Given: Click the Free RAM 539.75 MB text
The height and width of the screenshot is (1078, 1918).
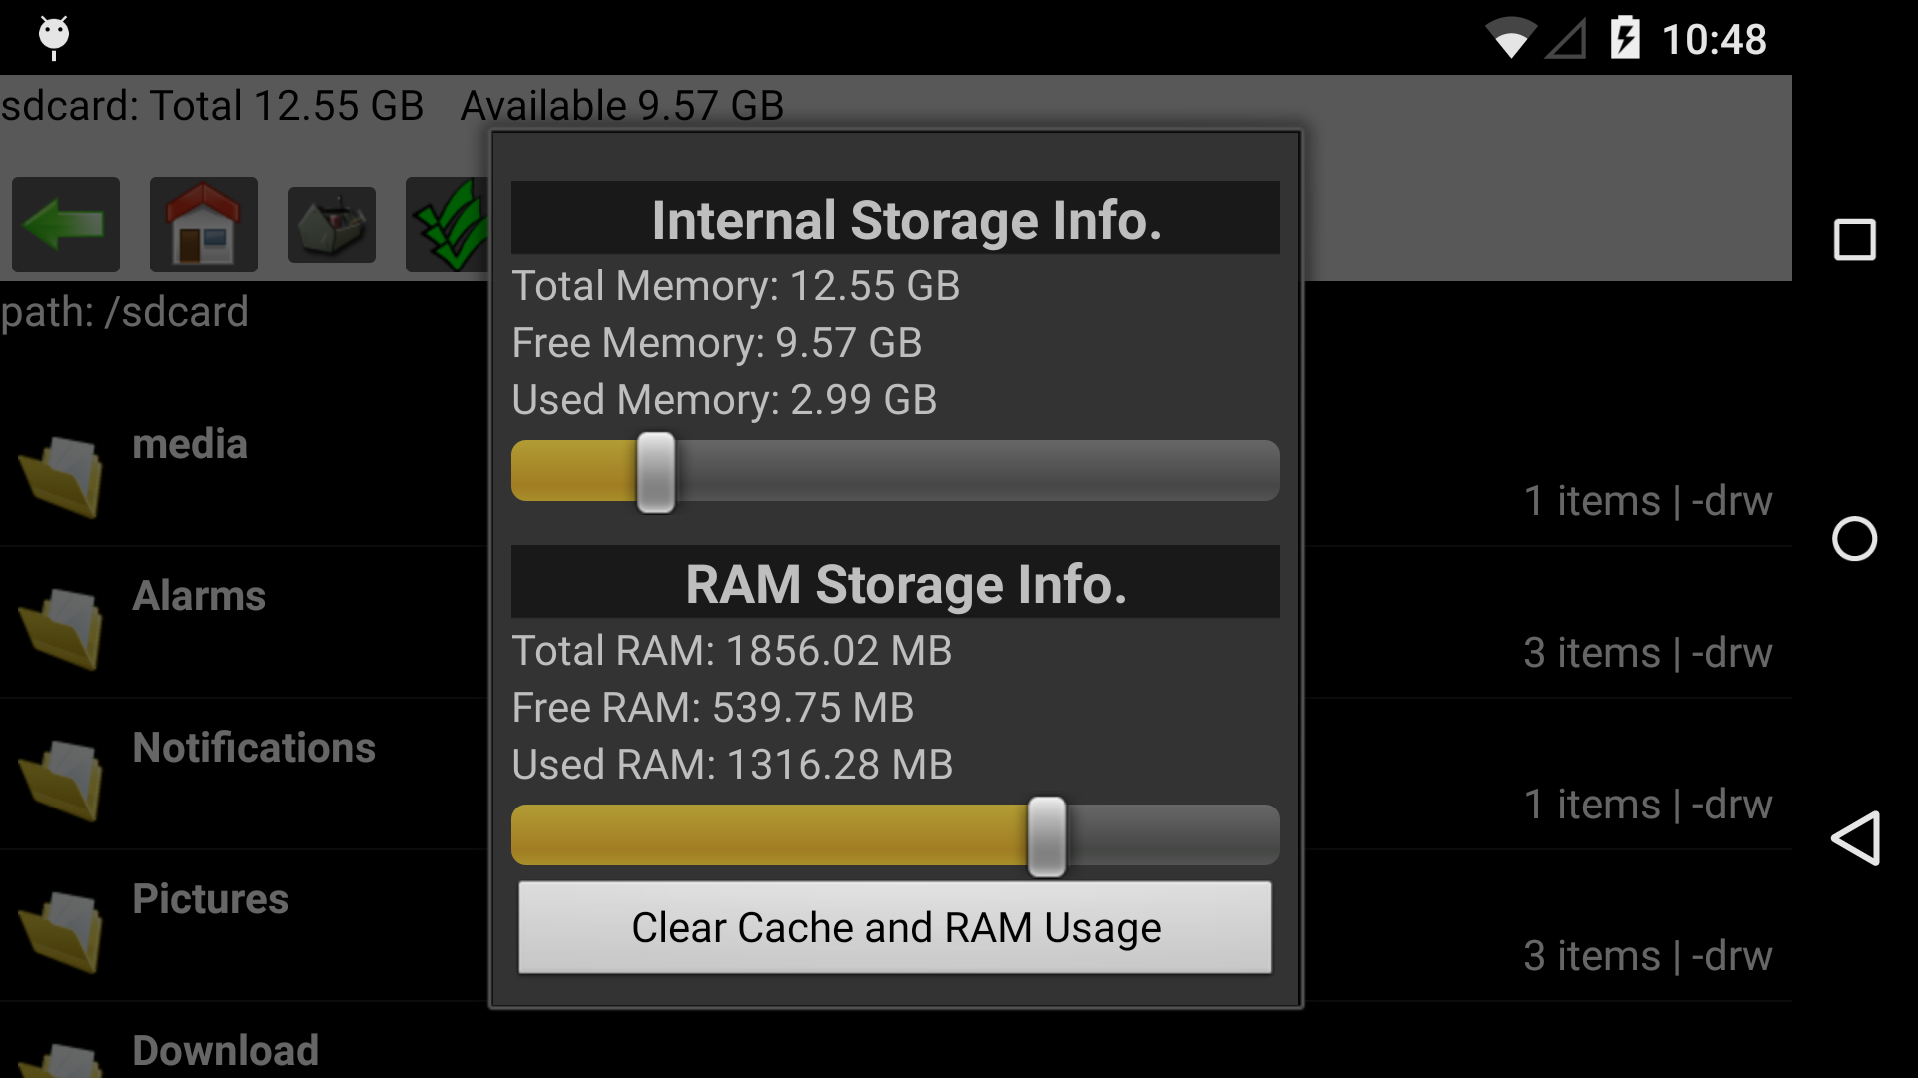Looking at the screenshot, I should pos(712,707).
